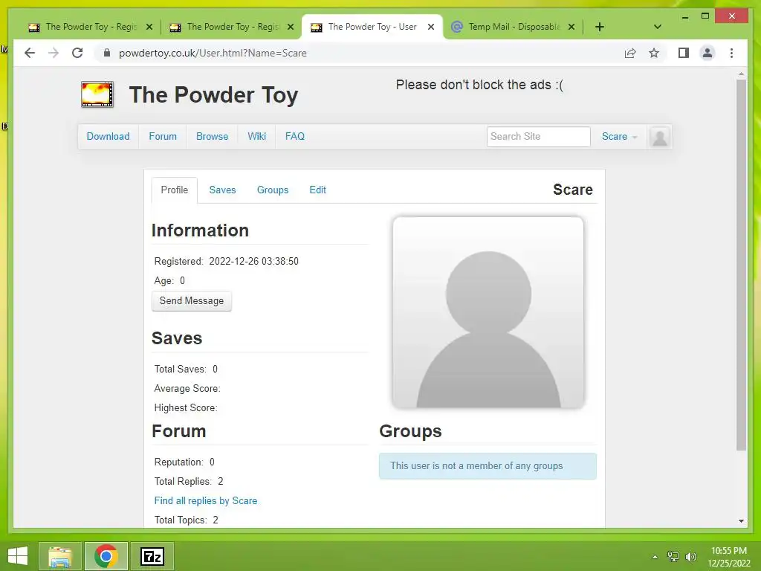
Task: Close the Powder Toy User tab
Action: [x=431, y=27]
